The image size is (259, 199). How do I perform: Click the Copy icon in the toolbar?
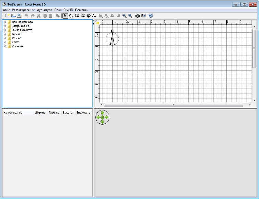(x=45, y=16)
